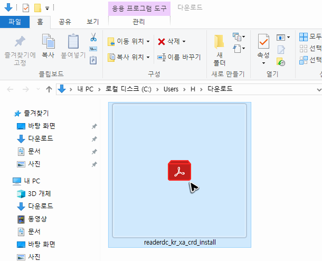Click quick access Properties icon in title bar
The image size is (322, 261).
(x=26, y=8)
